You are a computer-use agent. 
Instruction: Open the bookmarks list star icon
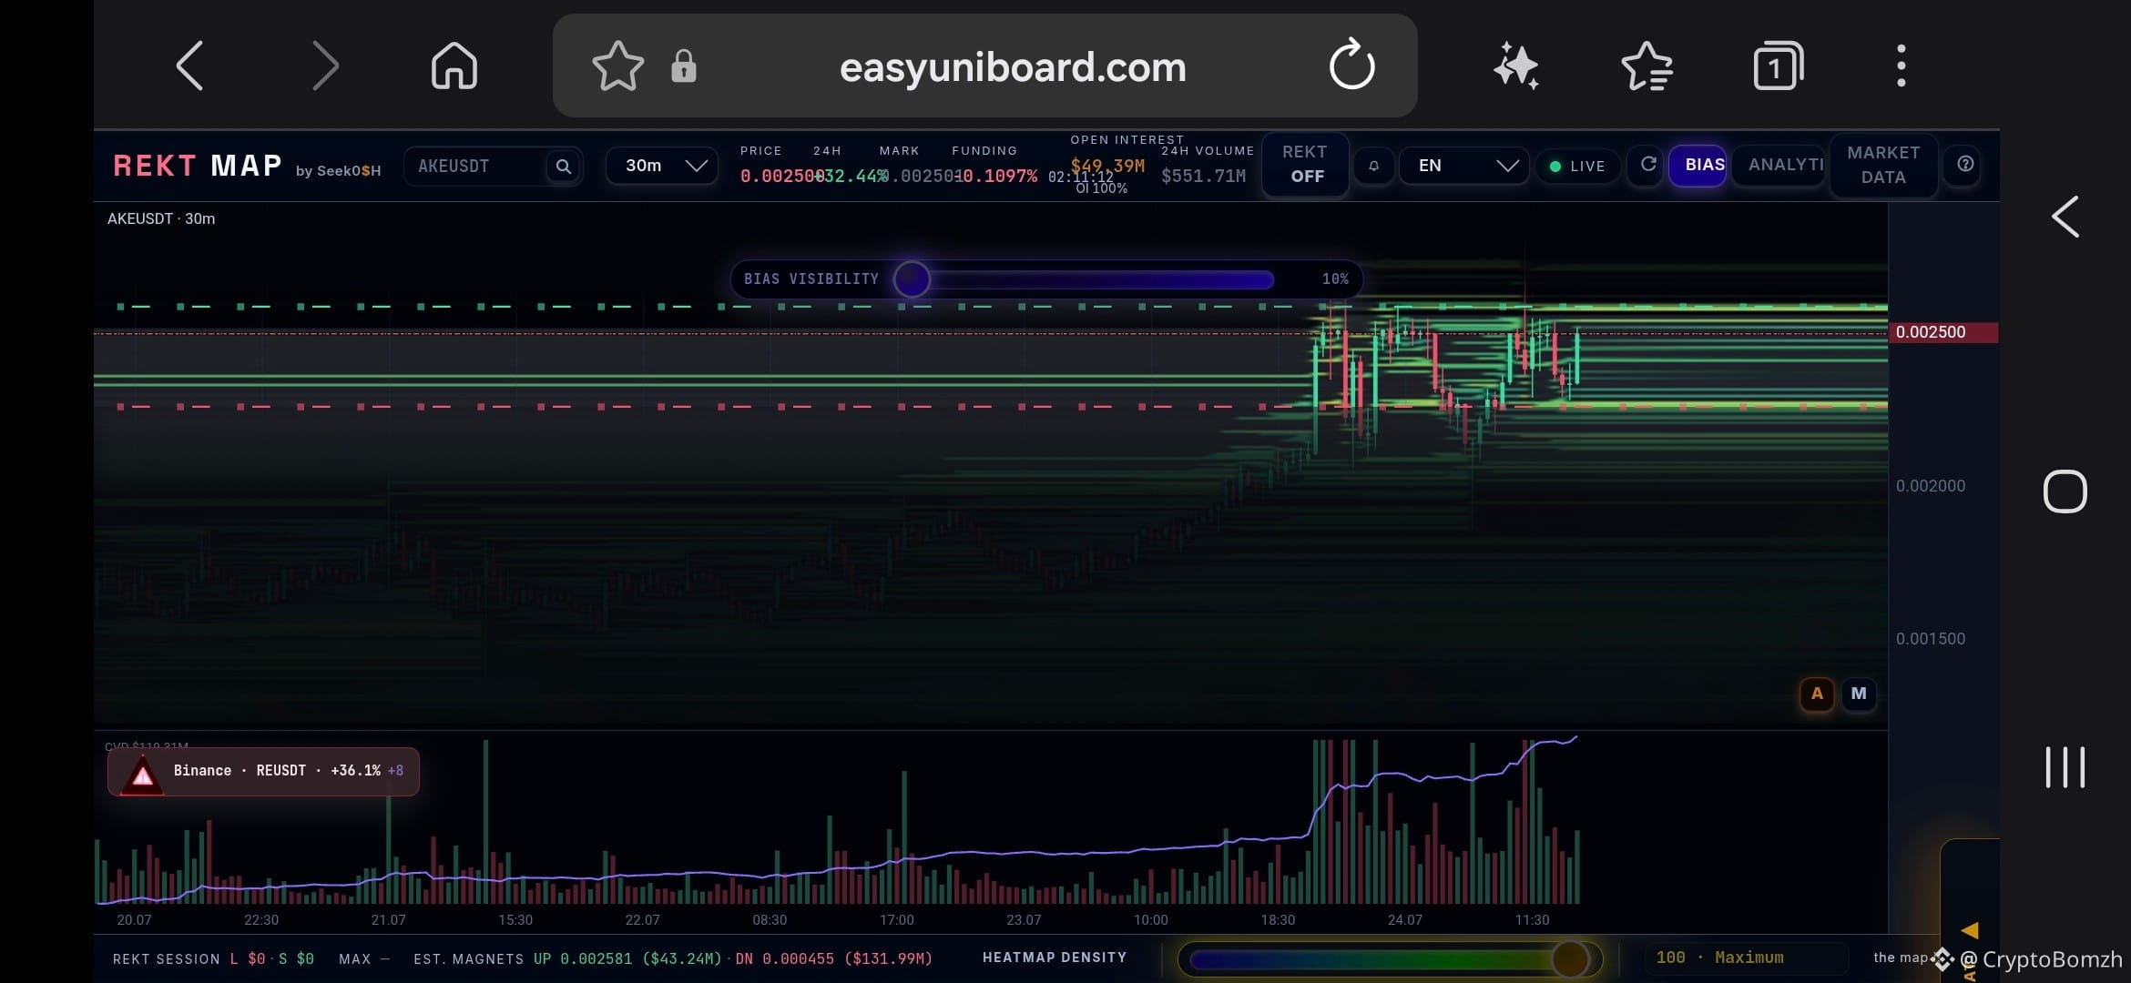[1647, 66]
